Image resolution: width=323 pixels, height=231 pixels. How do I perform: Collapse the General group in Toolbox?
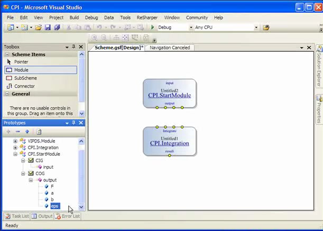pyautogui.click(x=7, y=94)
